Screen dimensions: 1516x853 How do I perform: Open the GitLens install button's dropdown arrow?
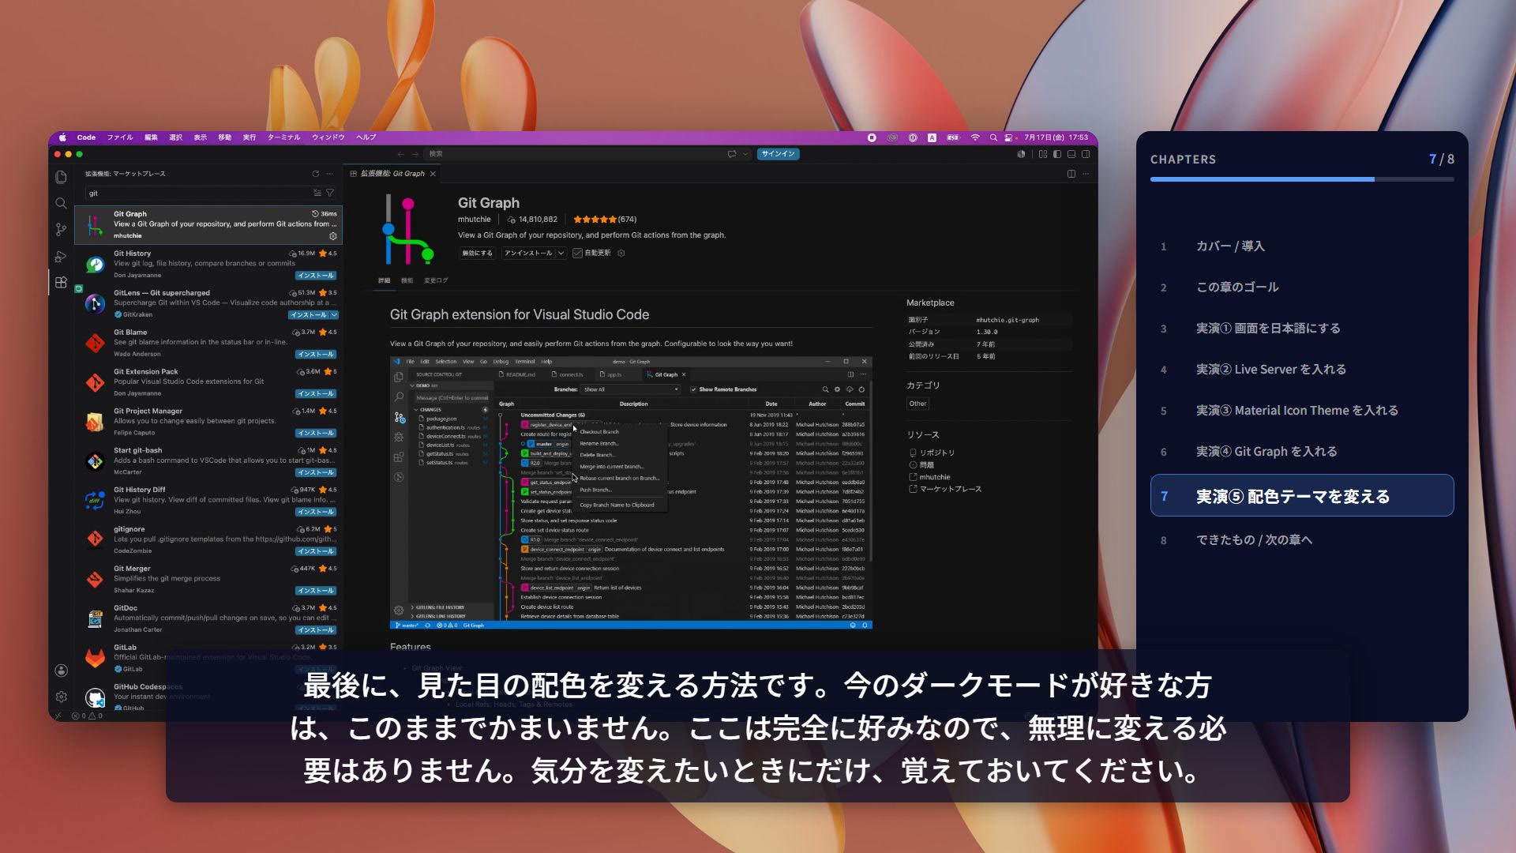coord(334,315)
